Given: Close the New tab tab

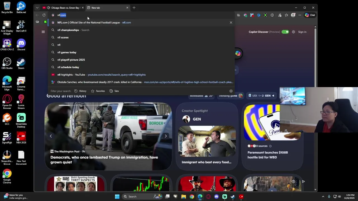Looking at the screenshot, I should [127, 8].
